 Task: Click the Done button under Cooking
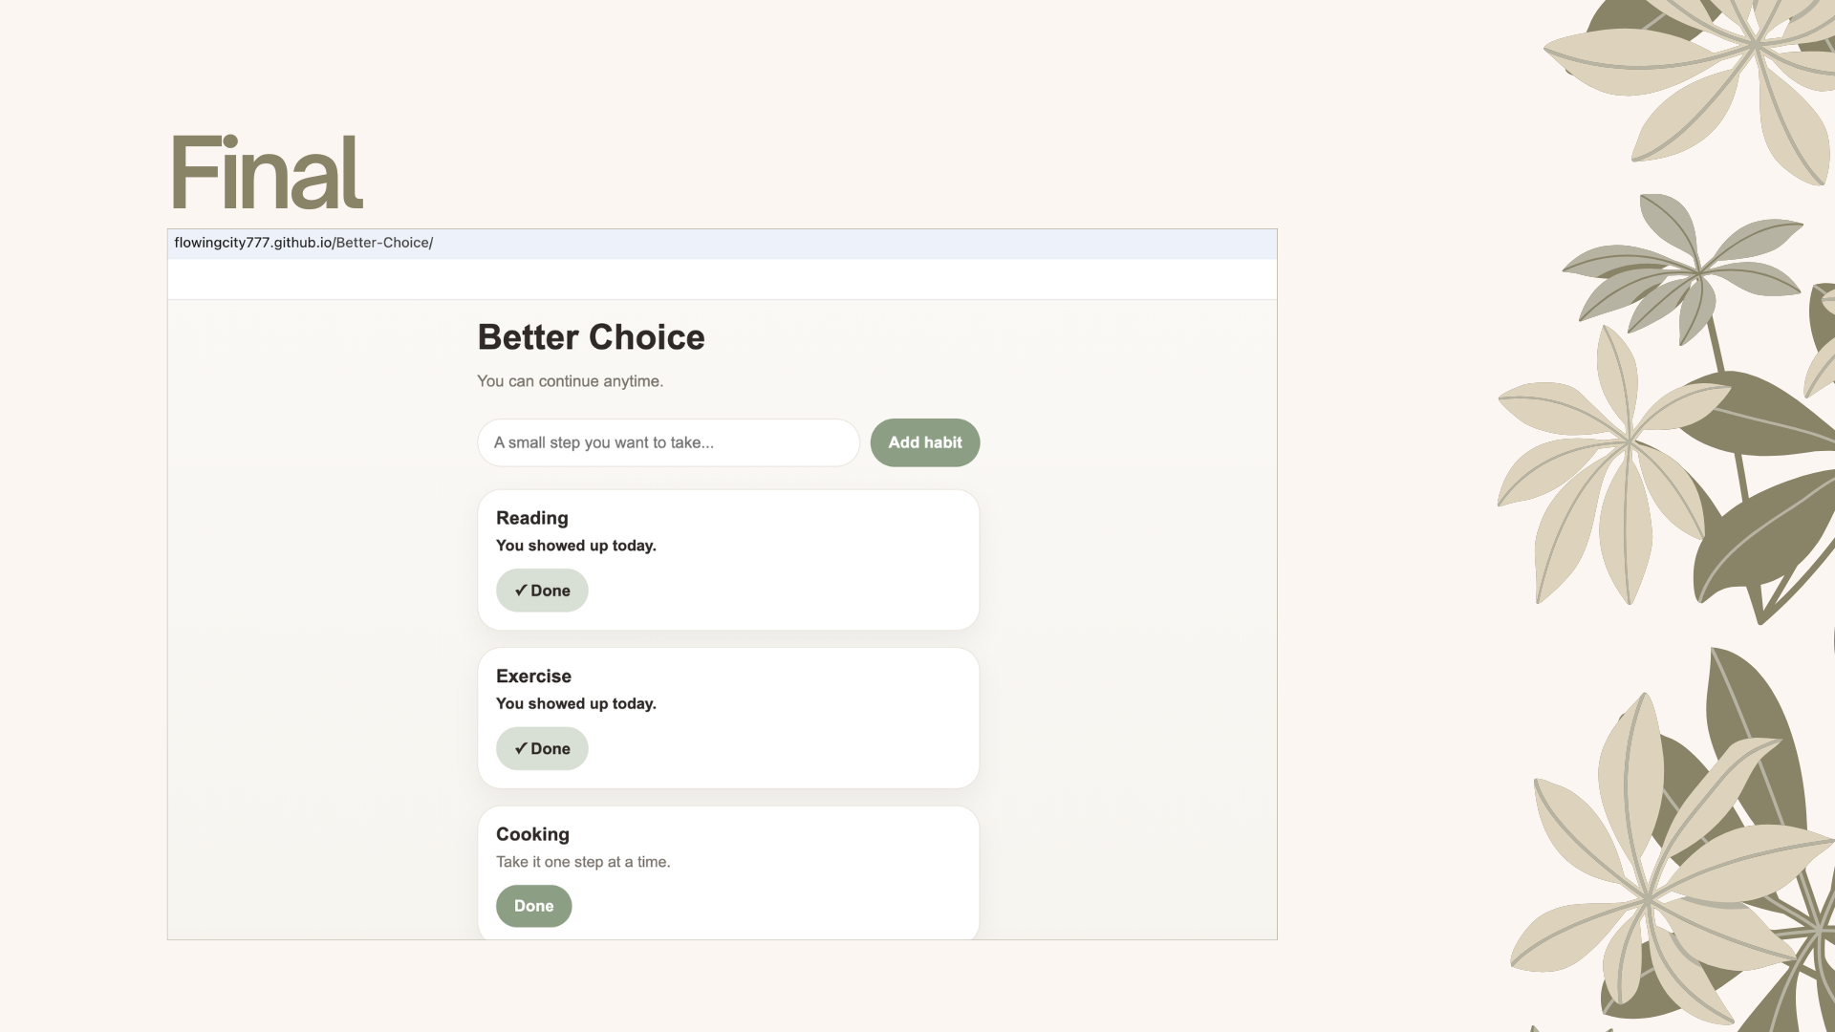532,905
